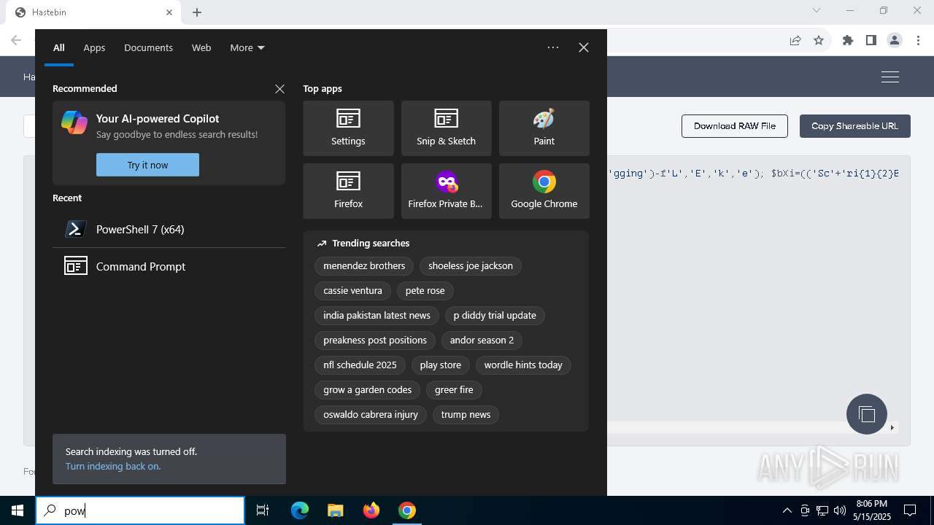
Task: Bookmark this page with star icon
Action: click(x=819, y=40)
